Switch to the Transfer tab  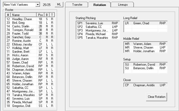point(77,5)
